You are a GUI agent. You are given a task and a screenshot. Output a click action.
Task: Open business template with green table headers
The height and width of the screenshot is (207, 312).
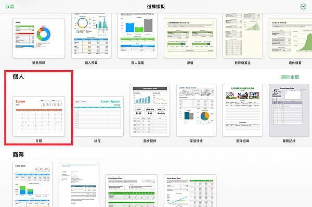tap(132, 191)
